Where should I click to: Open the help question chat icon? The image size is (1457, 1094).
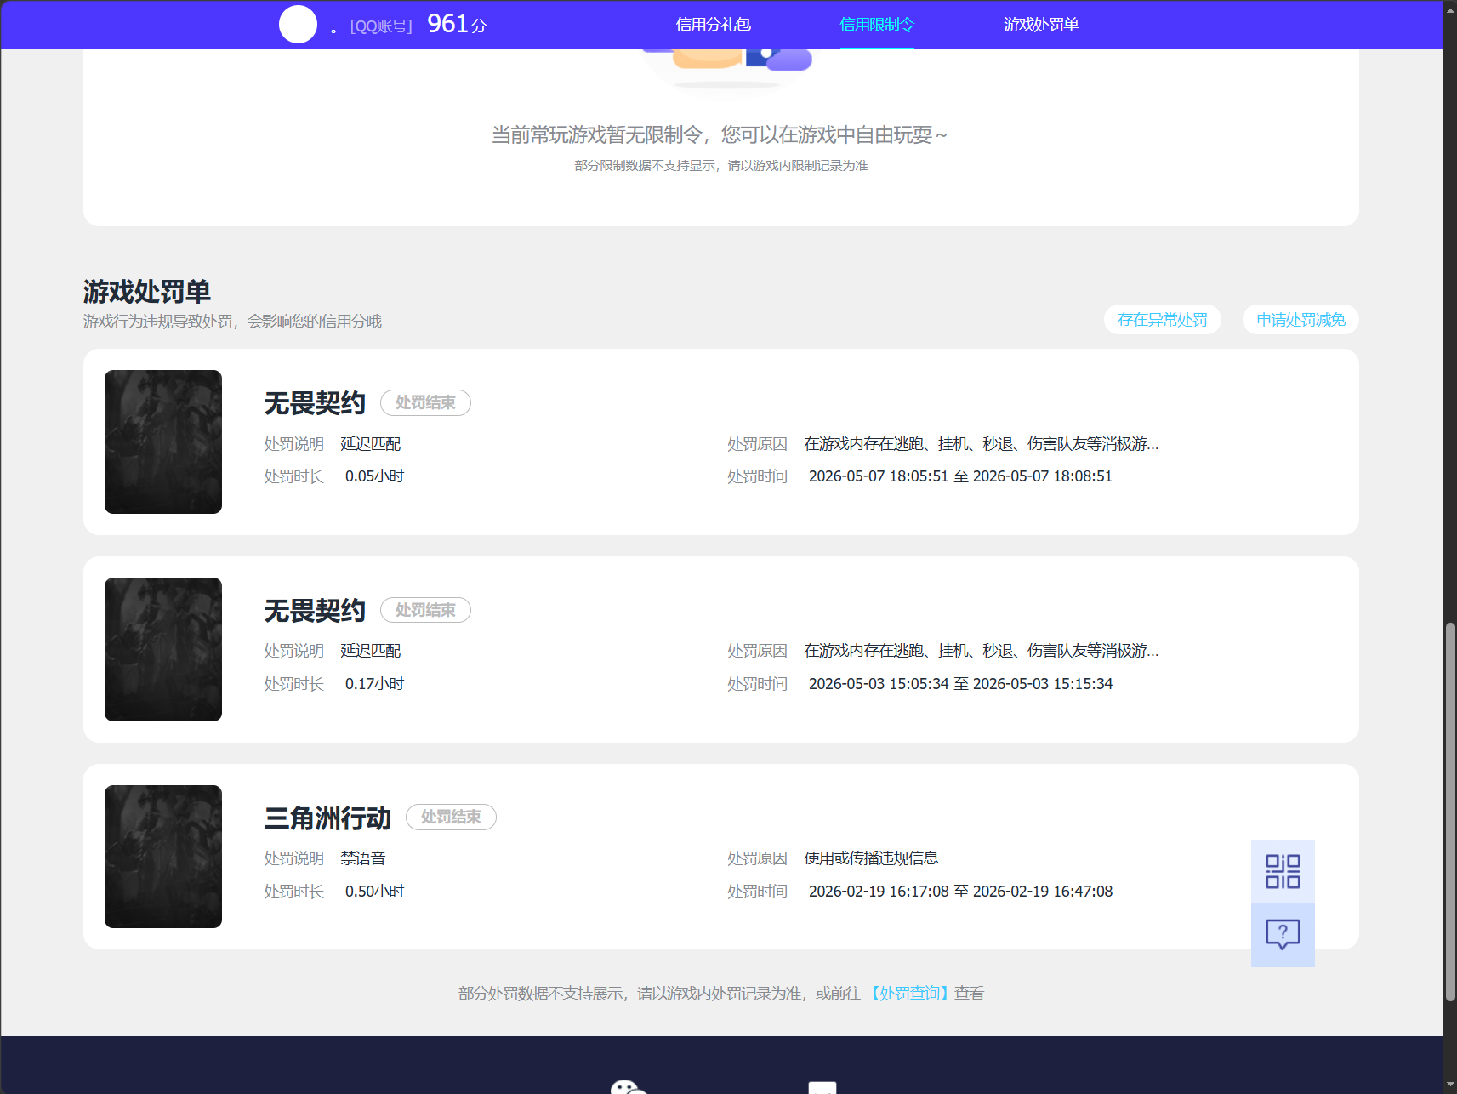(x=1283, y=935)
